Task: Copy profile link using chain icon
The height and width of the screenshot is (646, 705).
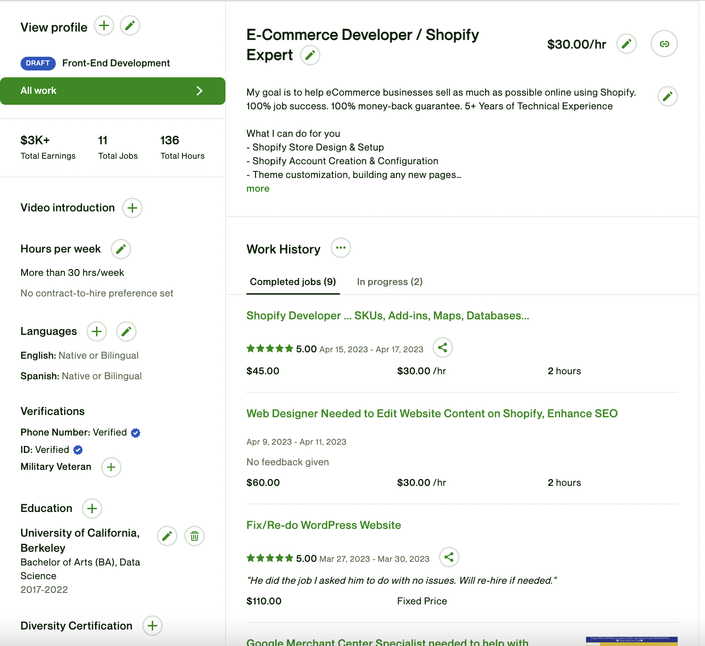Action: click(x=664, y=44)
